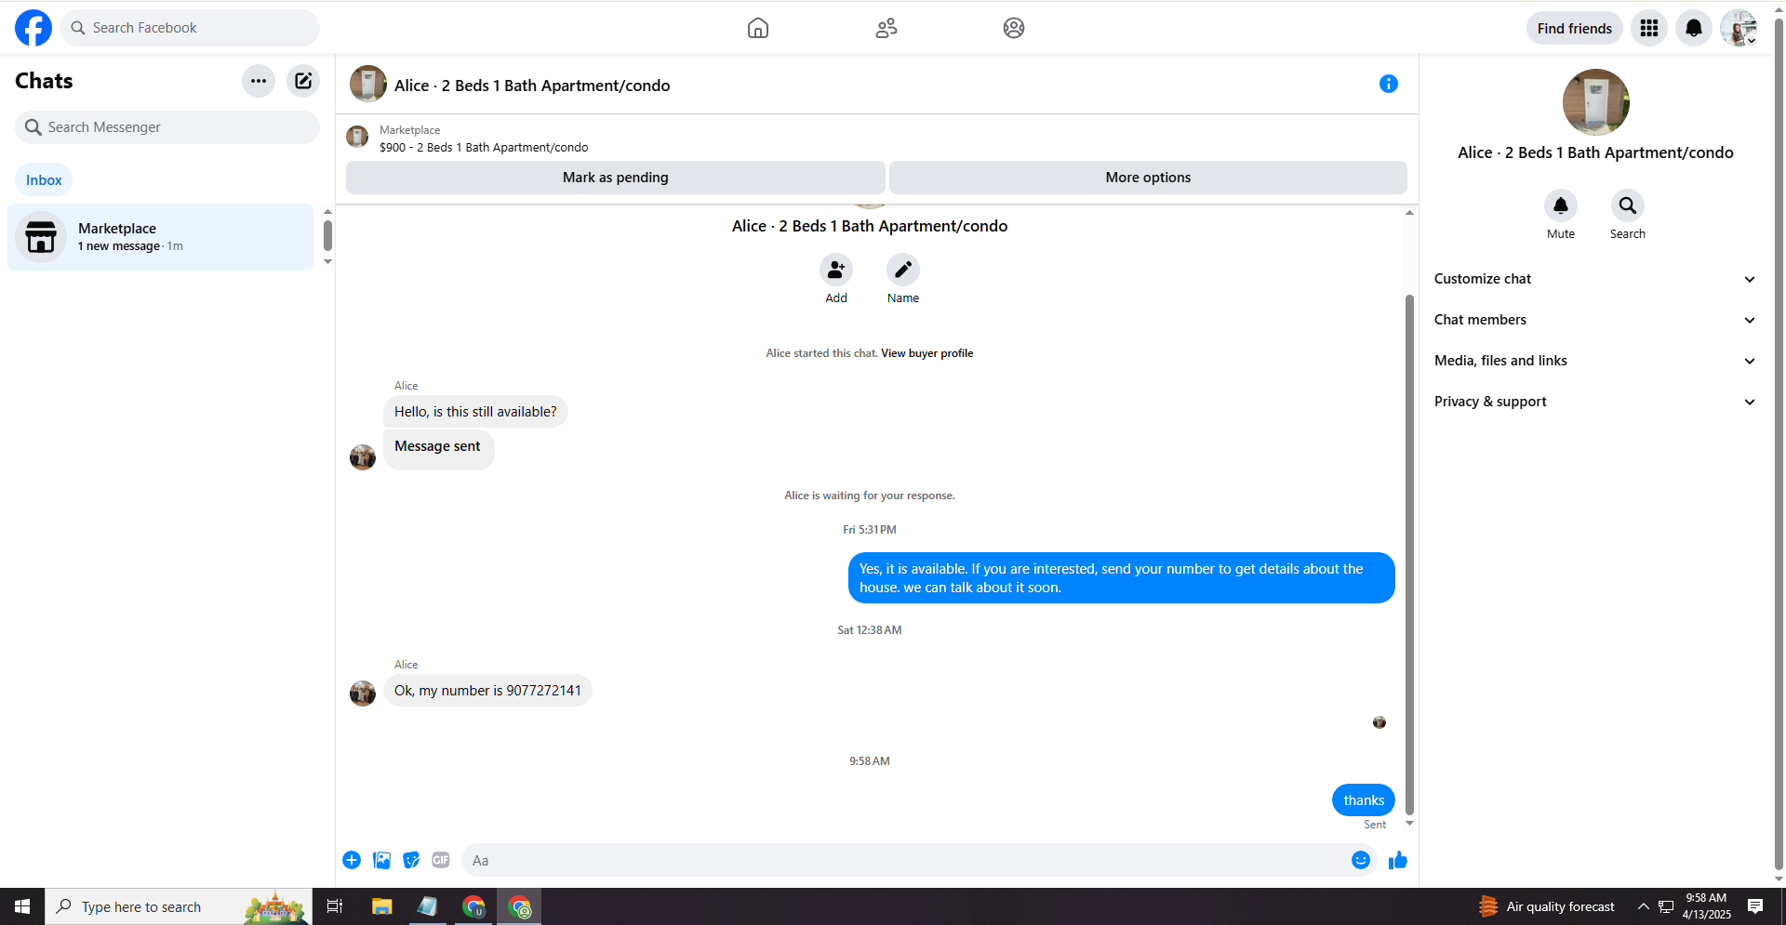Click the Facebook logo
Screen dimensions: 1786x925
[x=33, y=28]
